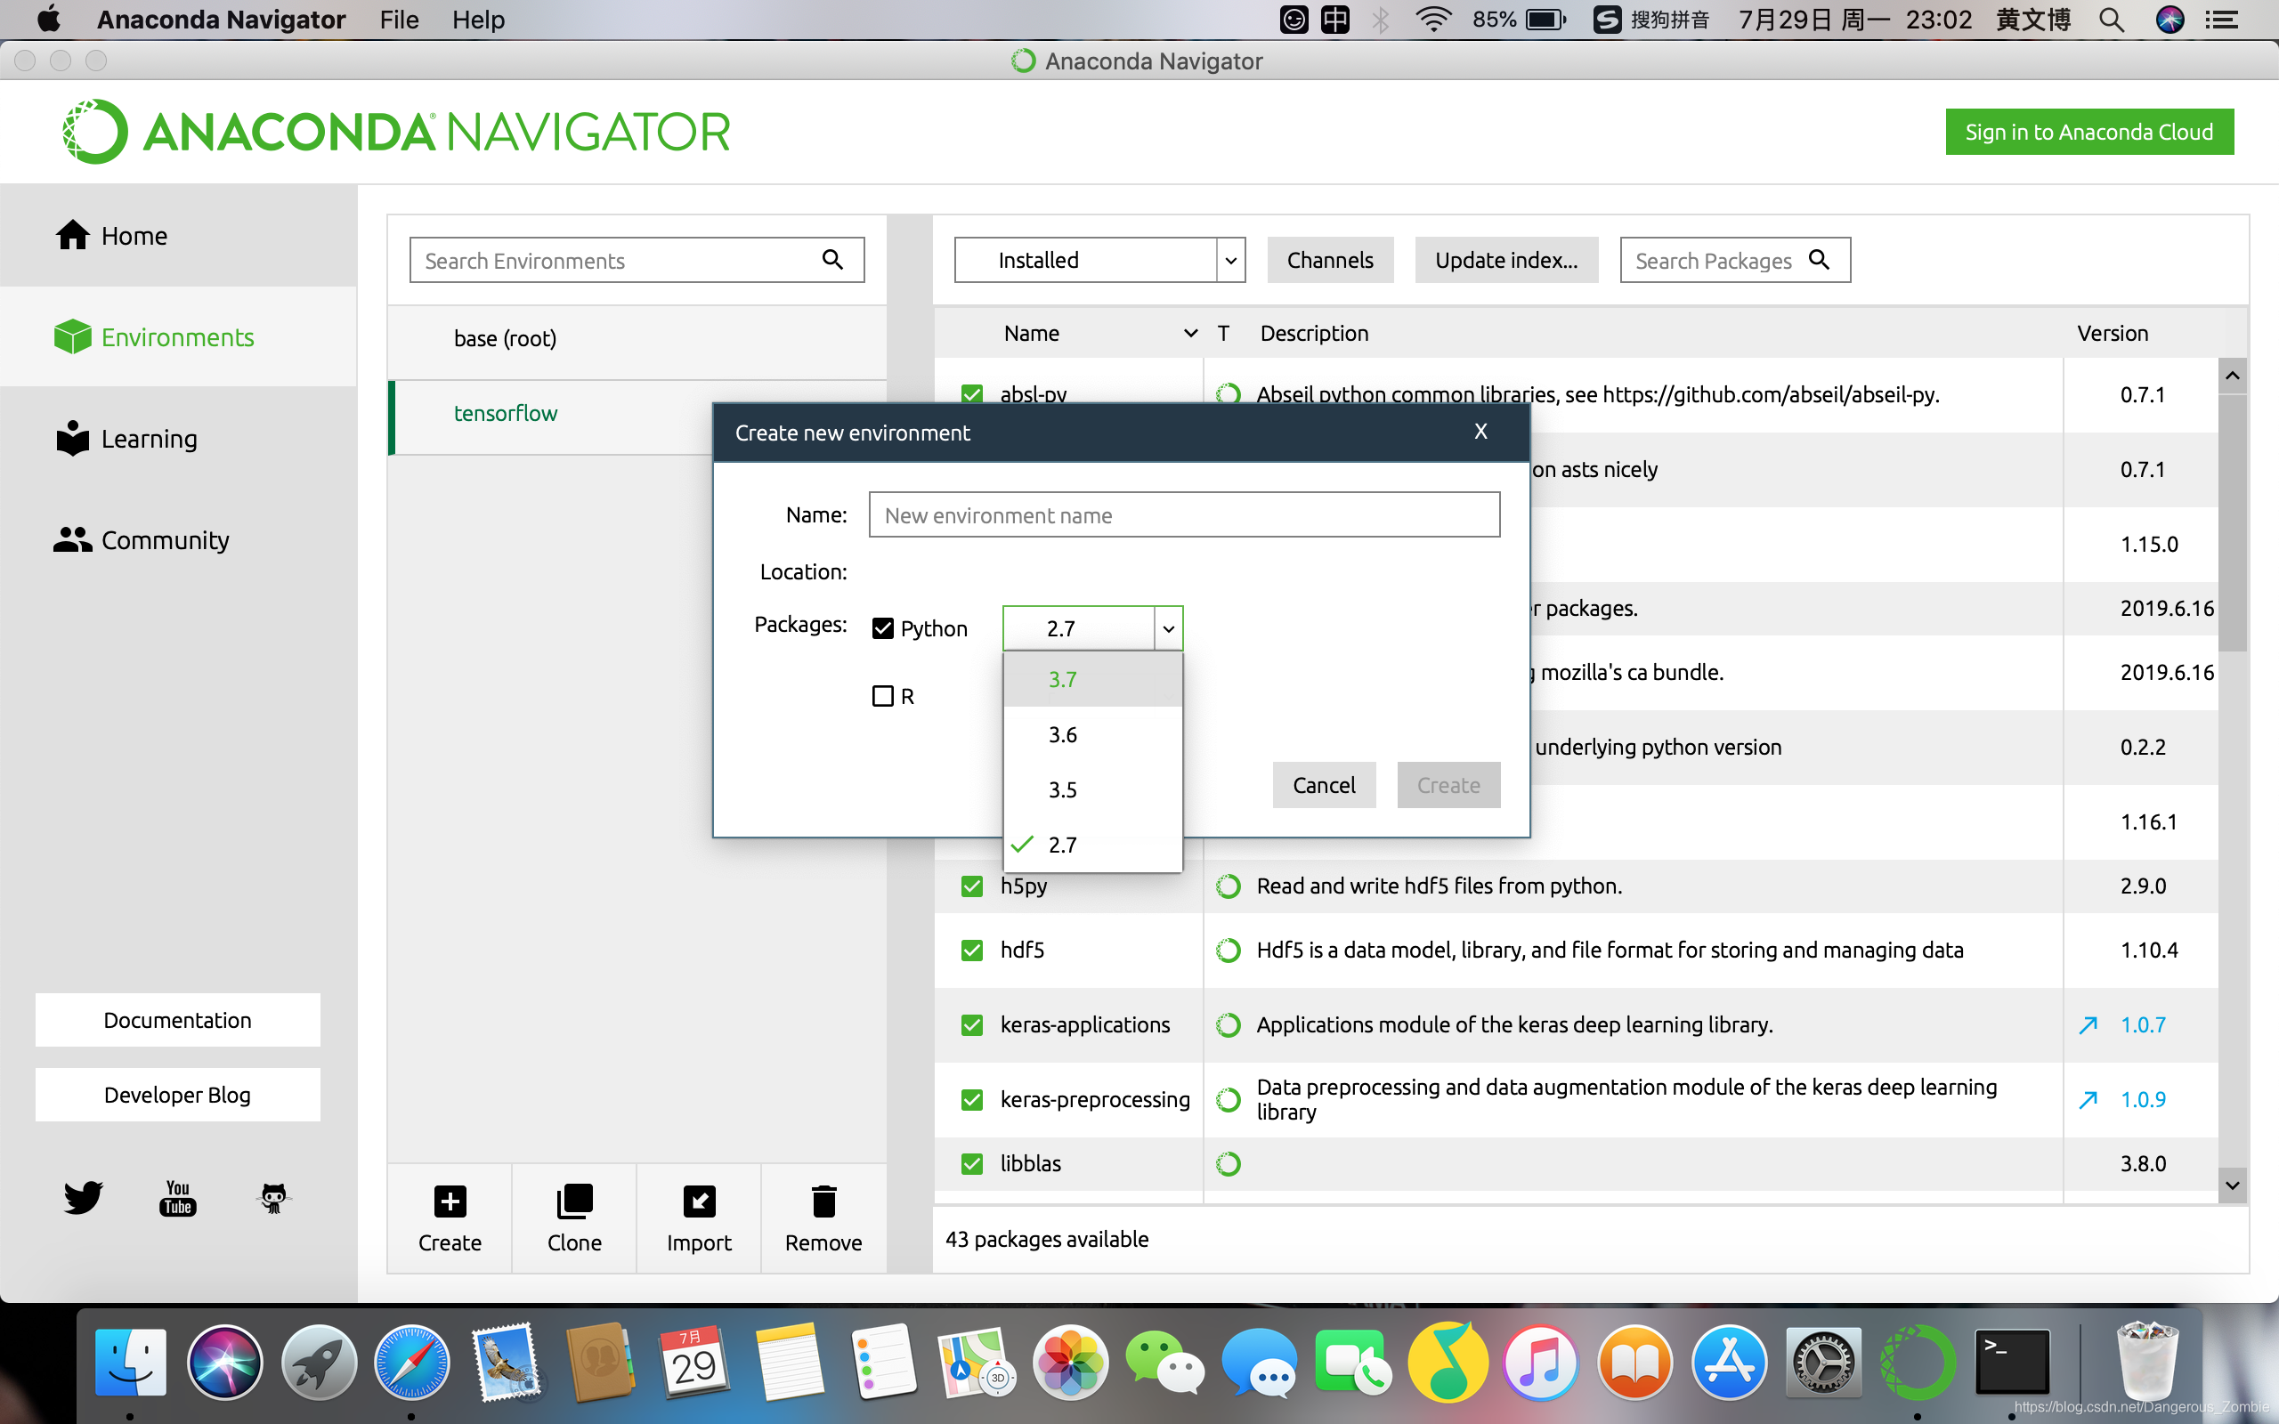2279x1424 pixels.
Task: Sign in to Anaconda Cloud
Action: tap(2088, 132)
